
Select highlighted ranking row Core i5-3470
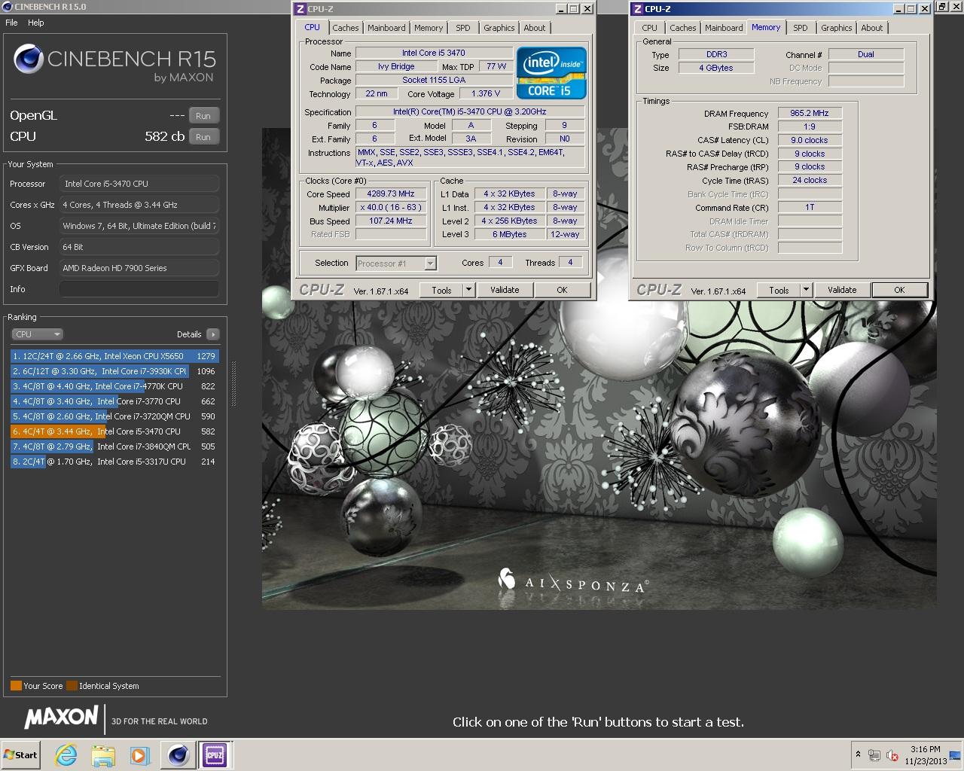[x=114, y=431]
